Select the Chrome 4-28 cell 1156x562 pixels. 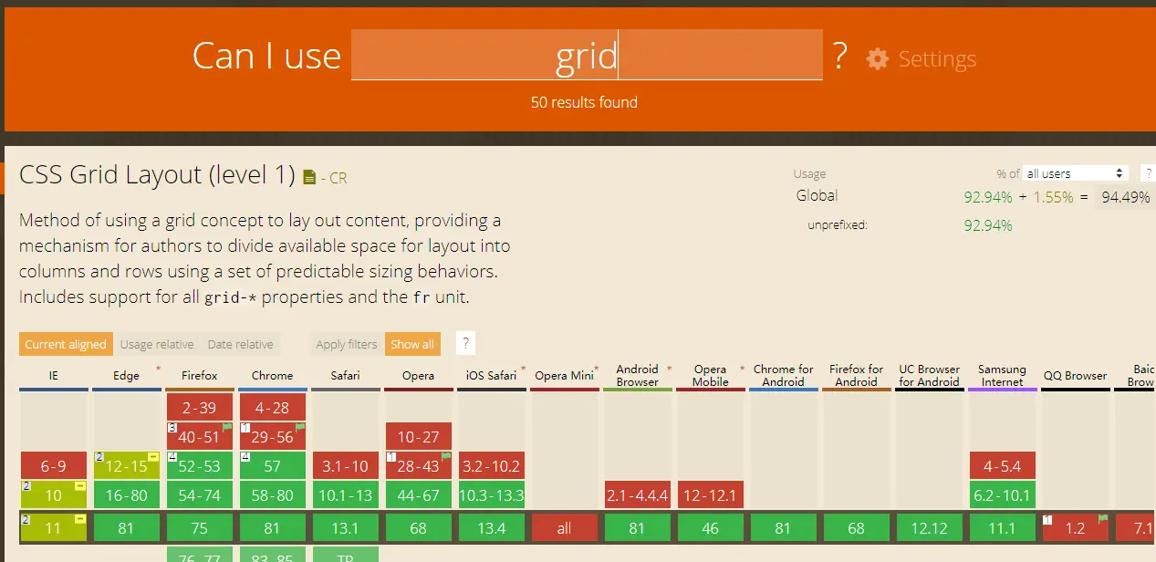pos(273,407)
